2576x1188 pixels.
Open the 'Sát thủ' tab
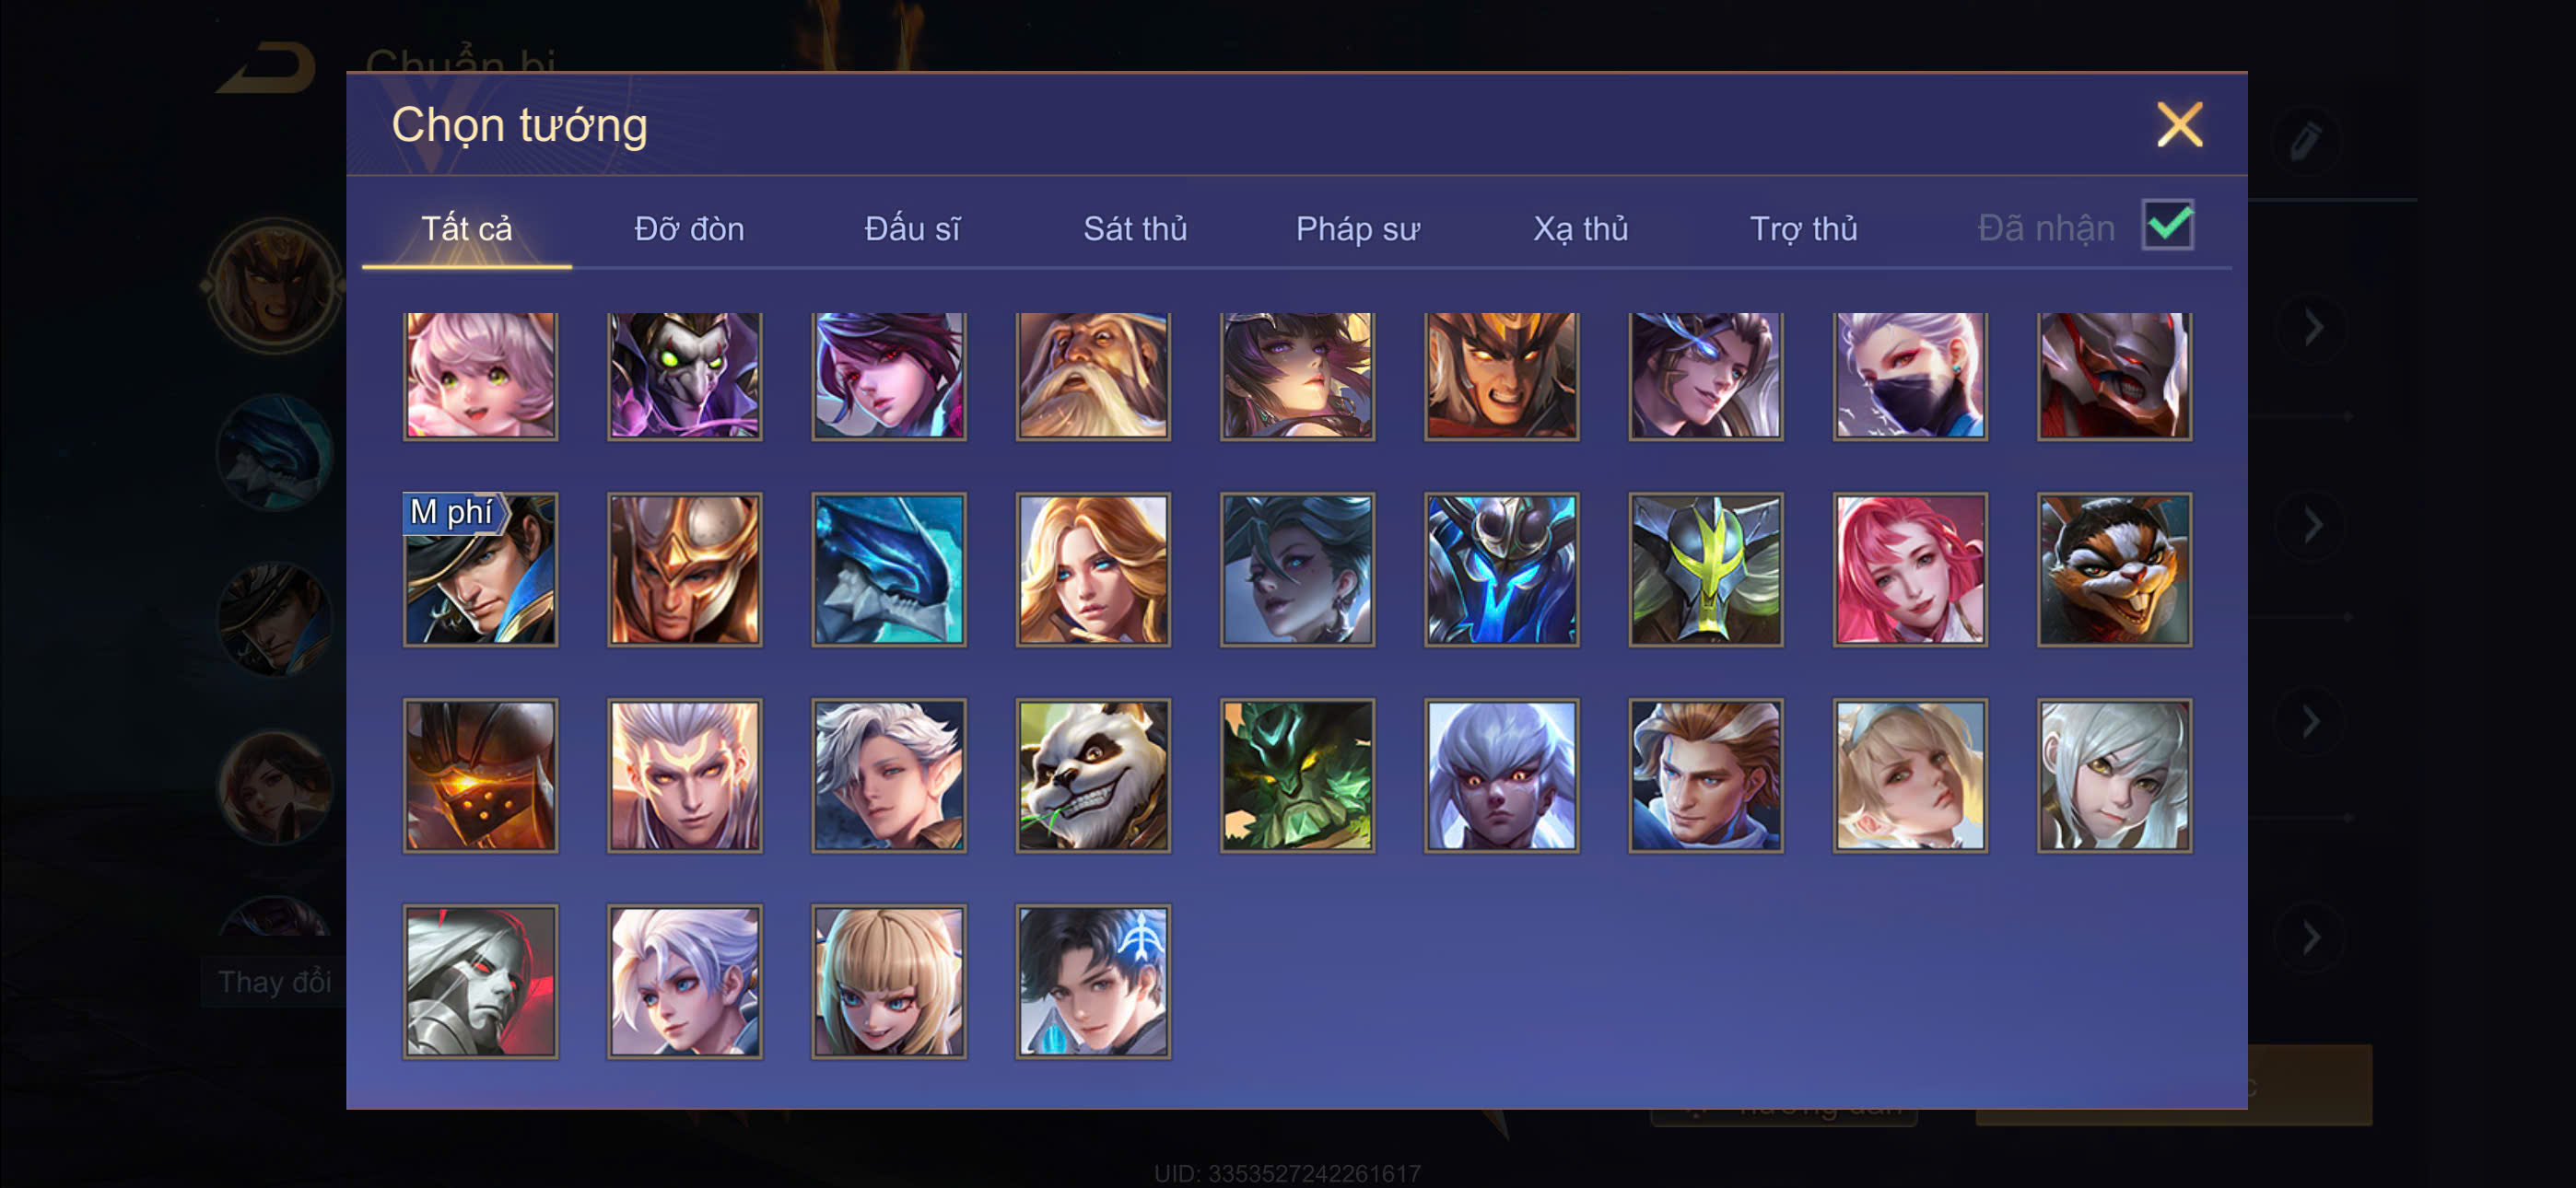click(1135, 229)
